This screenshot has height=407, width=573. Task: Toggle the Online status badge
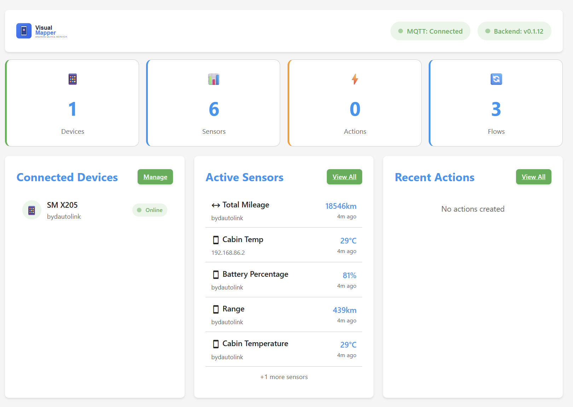tap(150, 210)
